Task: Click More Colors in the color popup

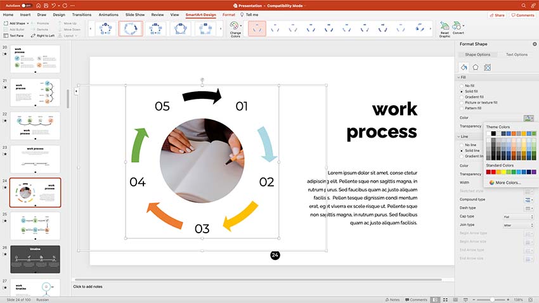Action: [507, 183]
